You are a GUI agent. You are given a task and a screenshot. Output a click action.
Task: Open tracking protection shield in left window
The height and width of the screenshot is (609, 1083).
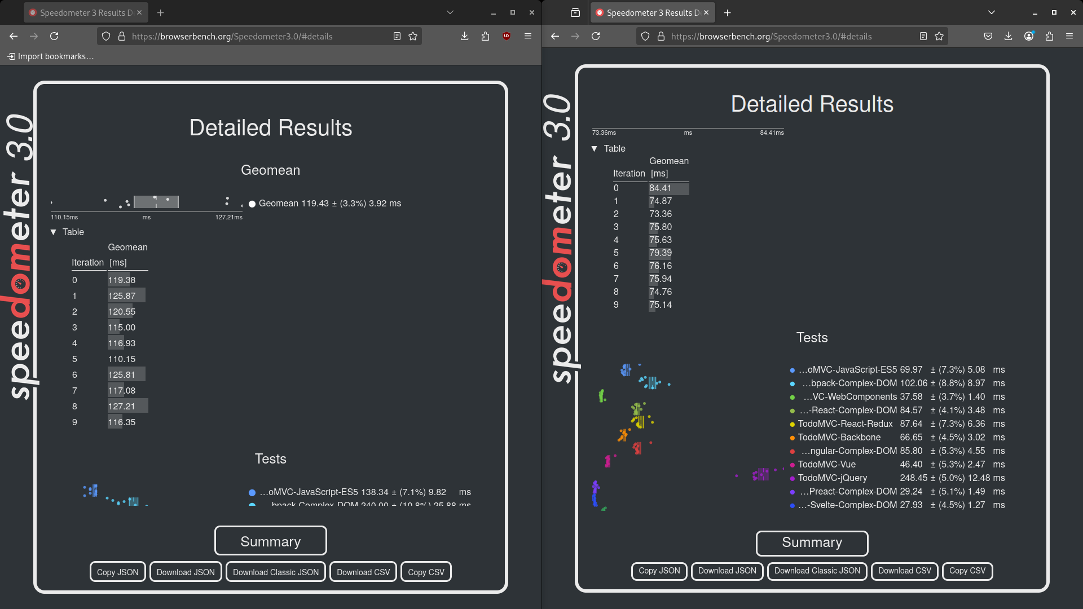coord(106,36)
